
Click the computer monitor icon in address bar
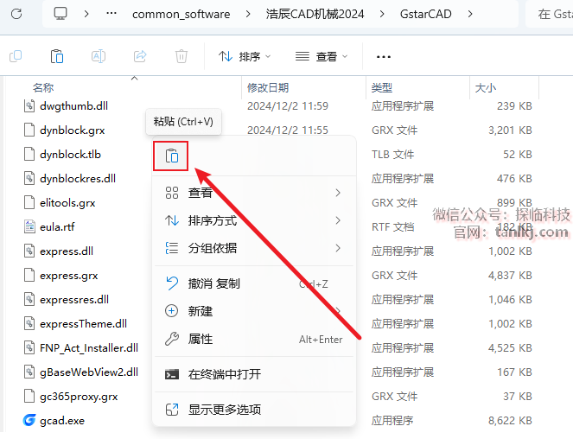(60, 14)
